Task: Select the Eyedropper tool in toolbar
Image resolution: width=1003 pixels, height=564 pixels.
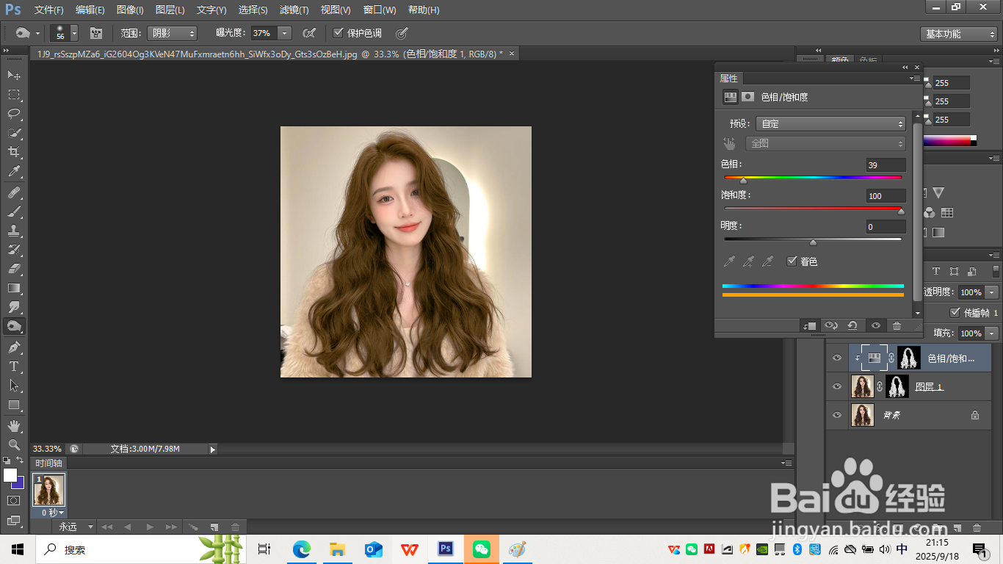Action: 14,172
